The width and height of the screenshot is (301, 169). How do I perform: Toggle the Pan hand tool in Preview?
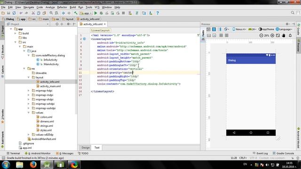(x=284, y=36)
